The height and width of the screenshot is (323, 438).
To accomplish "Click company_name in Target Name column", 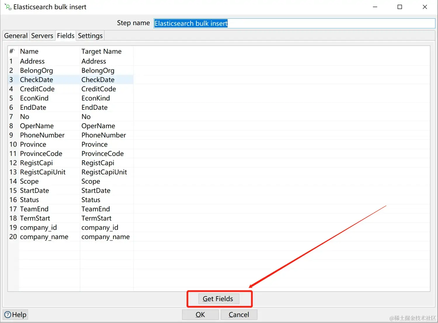I will [107, 237].
